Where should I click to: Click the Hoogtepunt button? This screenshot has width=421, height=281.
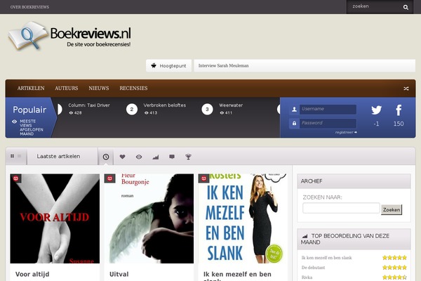coord(168,65)
